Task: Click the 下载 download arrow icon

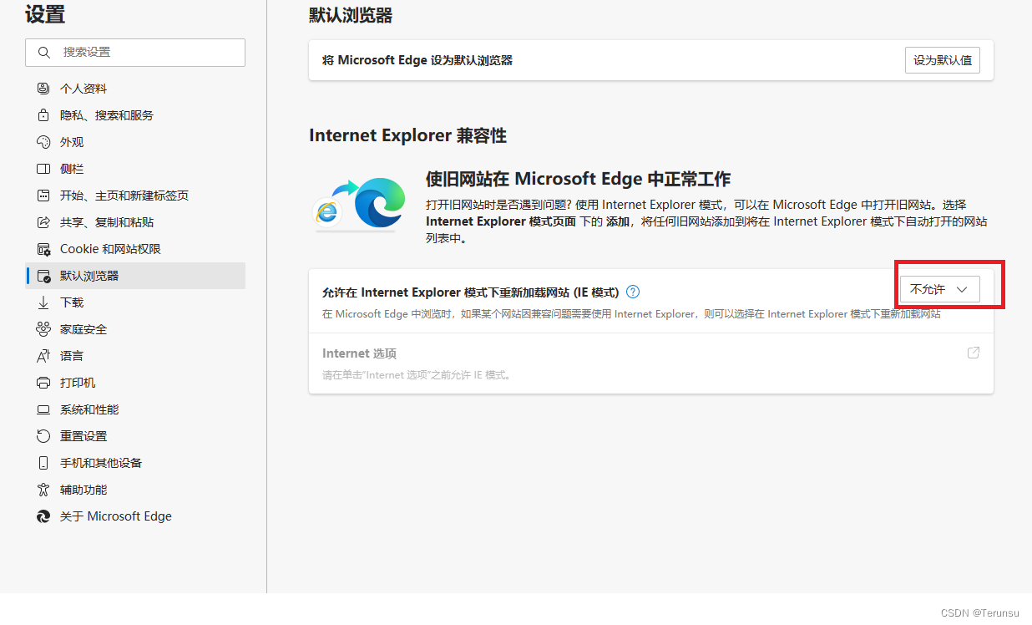Action: pyautogui.click(x=43, y=302)
